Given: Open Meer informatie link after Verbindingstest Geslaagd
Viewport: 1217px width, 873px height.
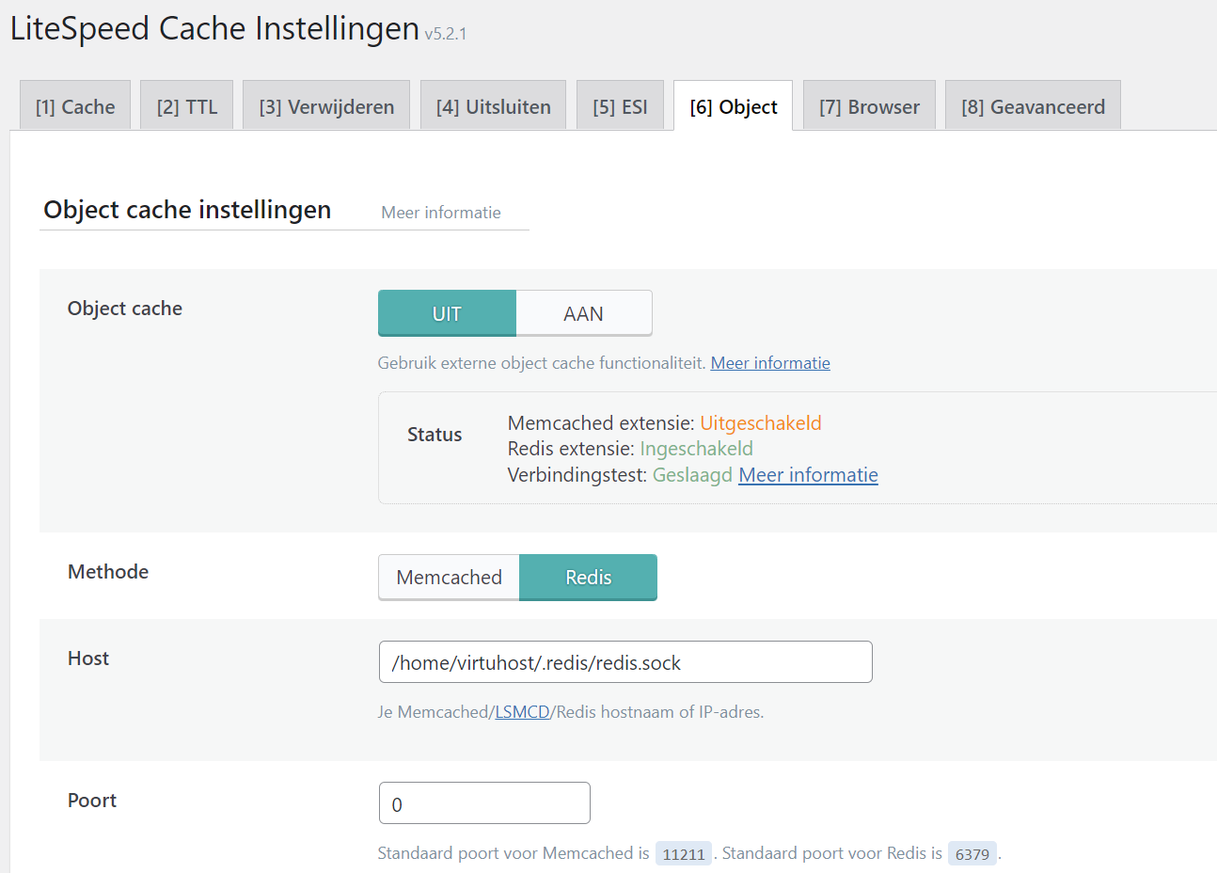Looking at the screenshot, I should 808,475.
